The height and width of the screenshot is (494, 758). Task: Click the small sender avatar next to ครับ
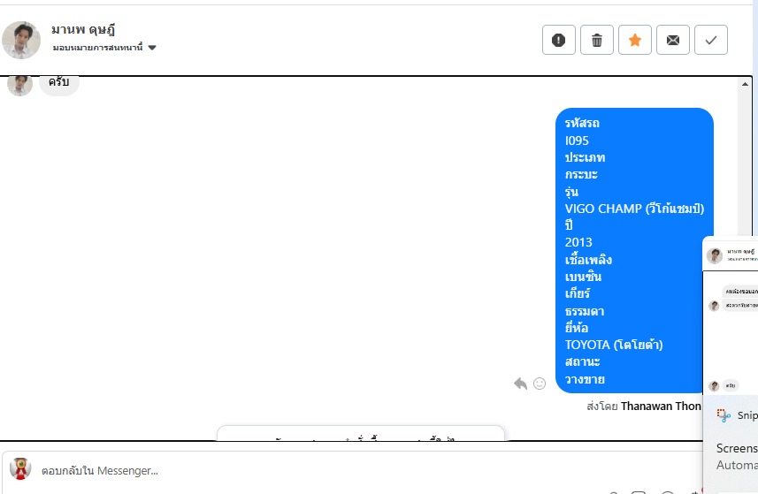[19, 85]
